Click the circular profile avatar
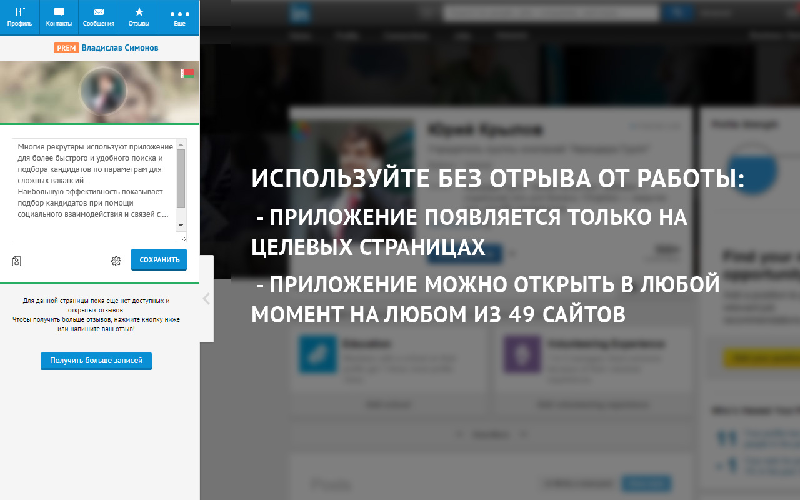The height and width of the screenshot is (500, 800). click(104, 91)
